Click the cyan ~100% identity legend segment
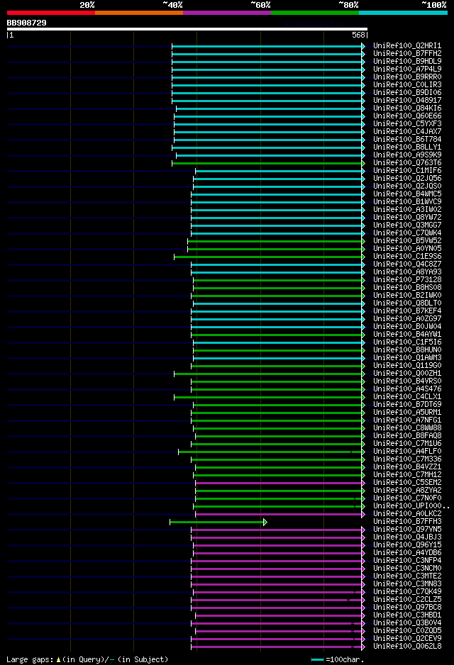 [x=403, y=13]
